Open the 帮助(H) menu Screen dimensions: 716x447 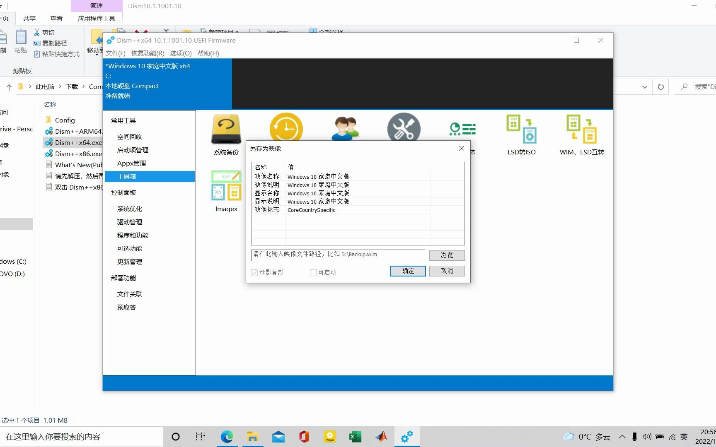(208, 53)
